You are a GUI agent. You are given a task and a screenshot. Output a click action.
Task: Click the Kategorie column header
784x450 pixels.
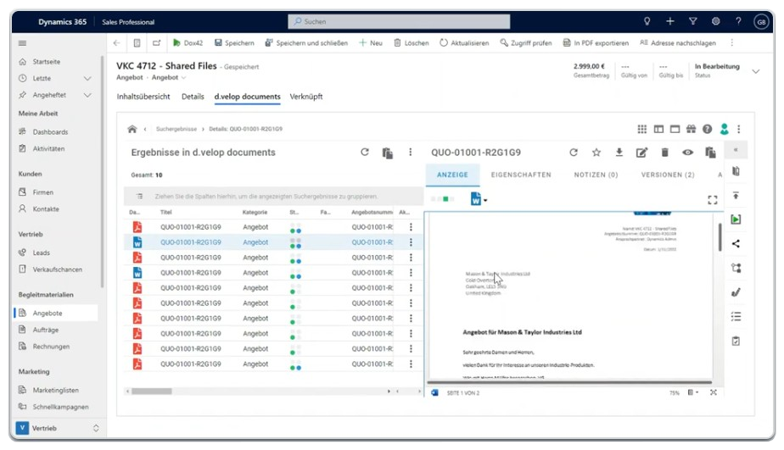255,212
